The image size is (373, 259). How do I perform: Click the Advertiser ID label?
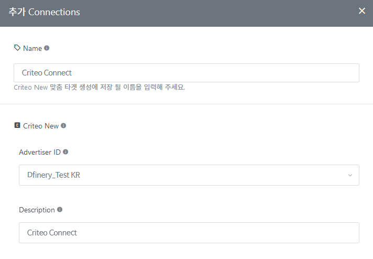tap(40, 152)
